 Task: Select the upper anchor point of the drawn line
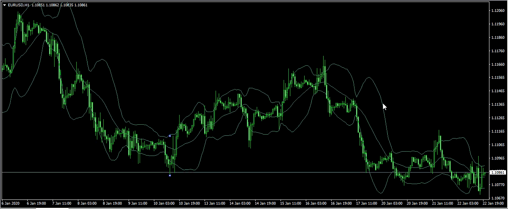[x=170, y=136]
